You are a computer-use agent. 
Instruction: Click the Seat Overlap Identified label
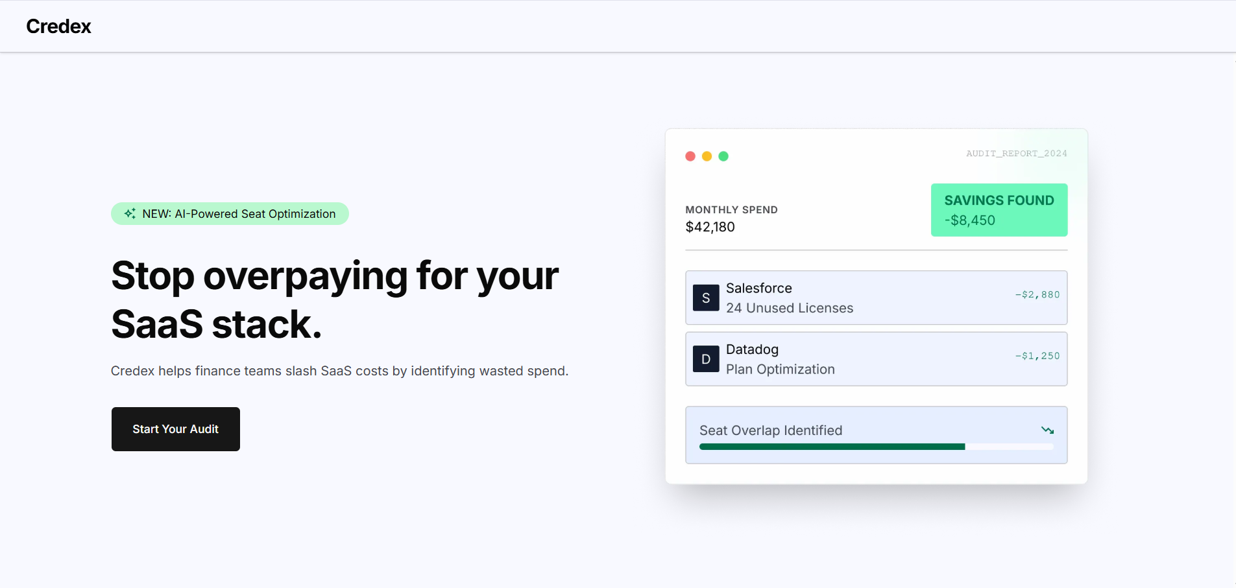(771, 430)
